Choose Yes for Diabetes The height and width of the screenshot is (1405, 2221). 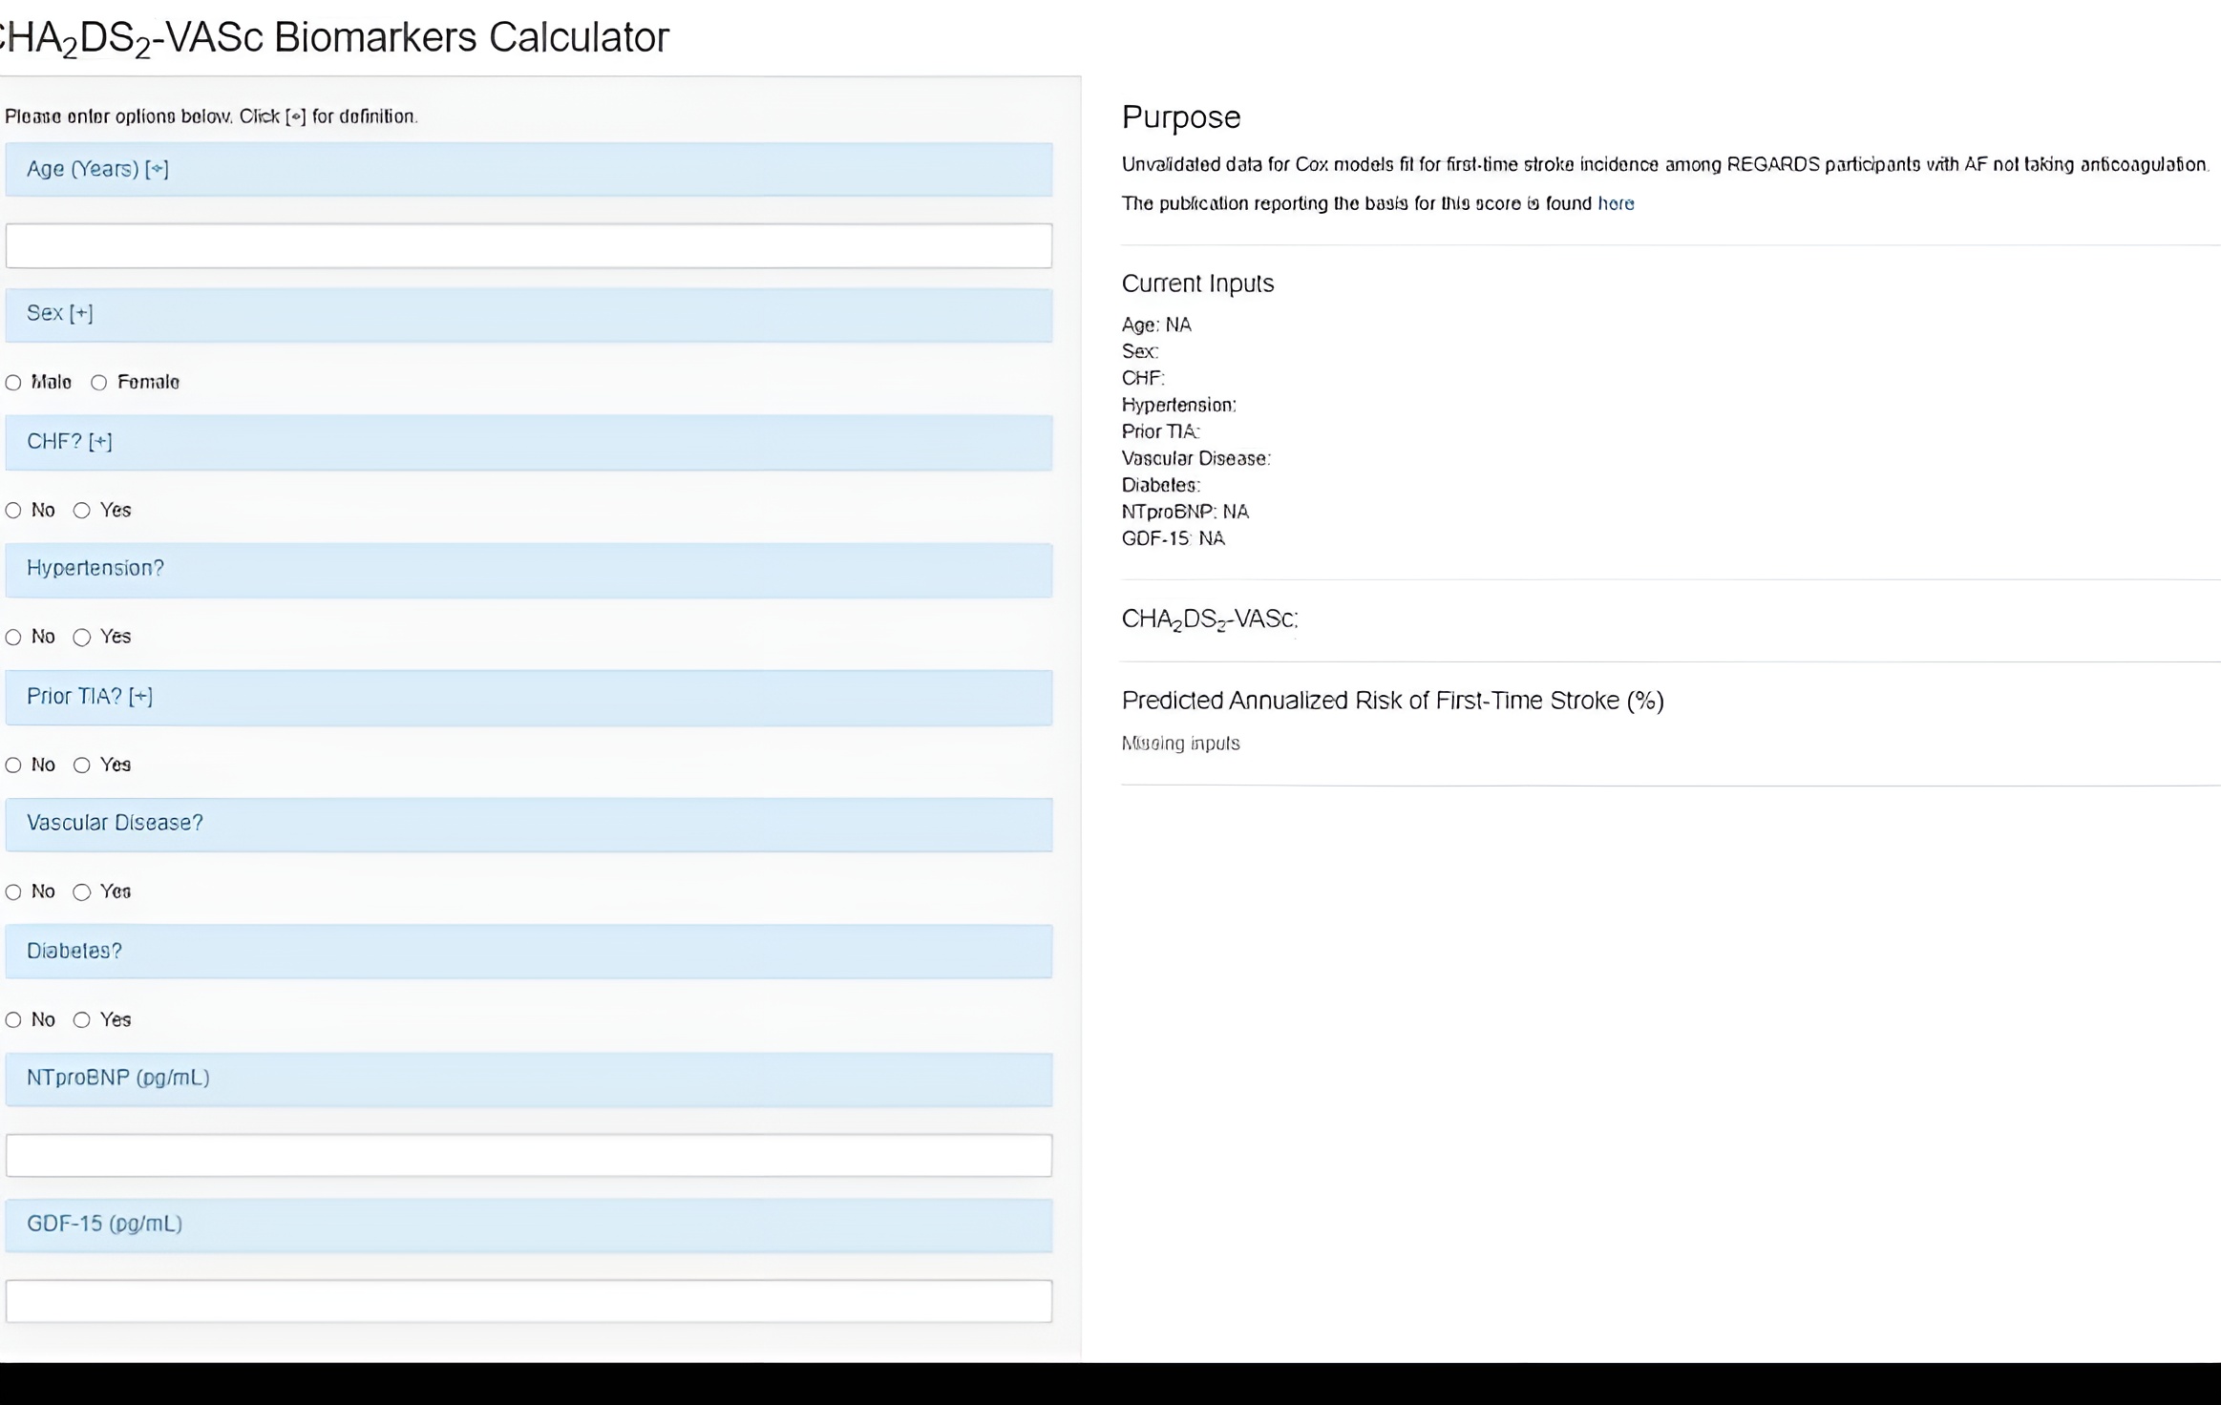[x=82, y=1020]
